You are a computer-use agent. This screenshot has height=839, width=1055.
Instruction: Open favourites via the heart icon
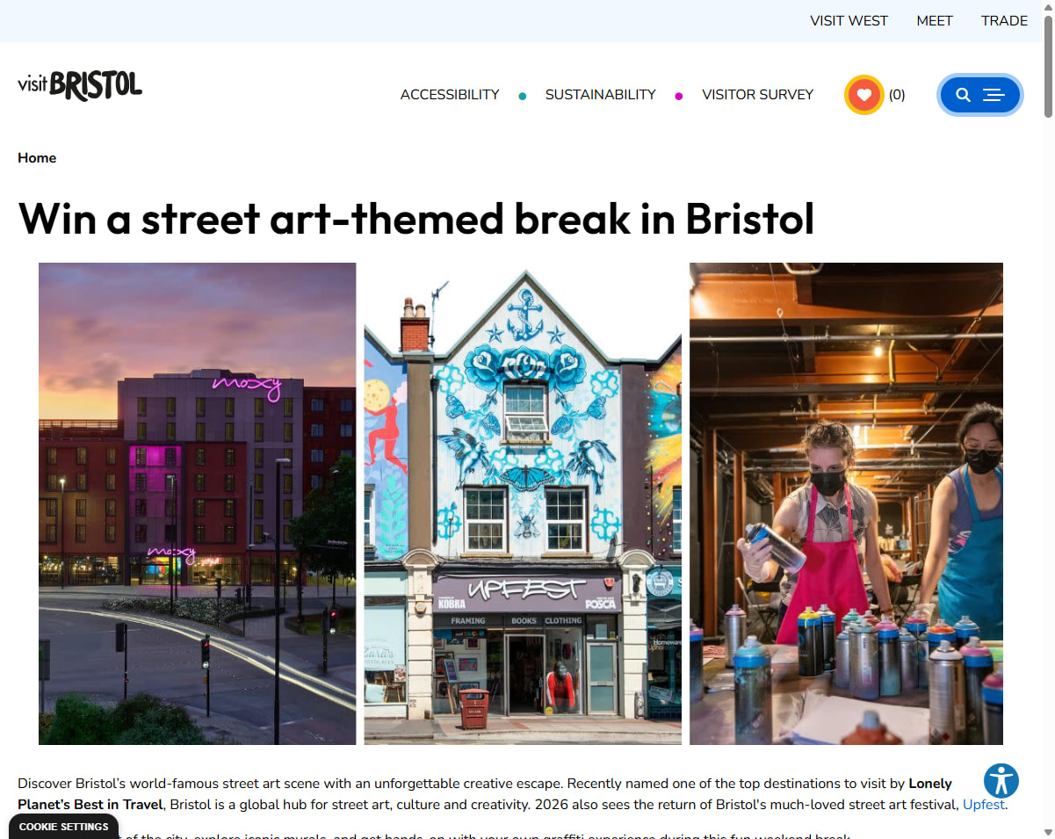tap(864, 95)
